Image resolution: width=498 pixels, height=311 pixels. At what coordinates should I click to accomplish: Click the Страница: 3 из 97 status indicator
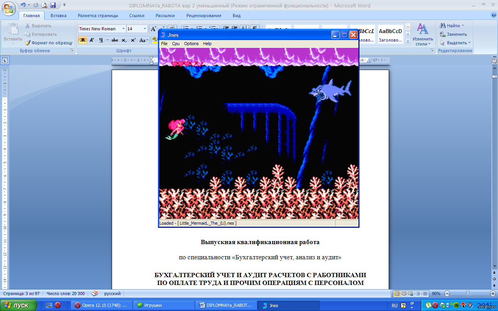21,294
